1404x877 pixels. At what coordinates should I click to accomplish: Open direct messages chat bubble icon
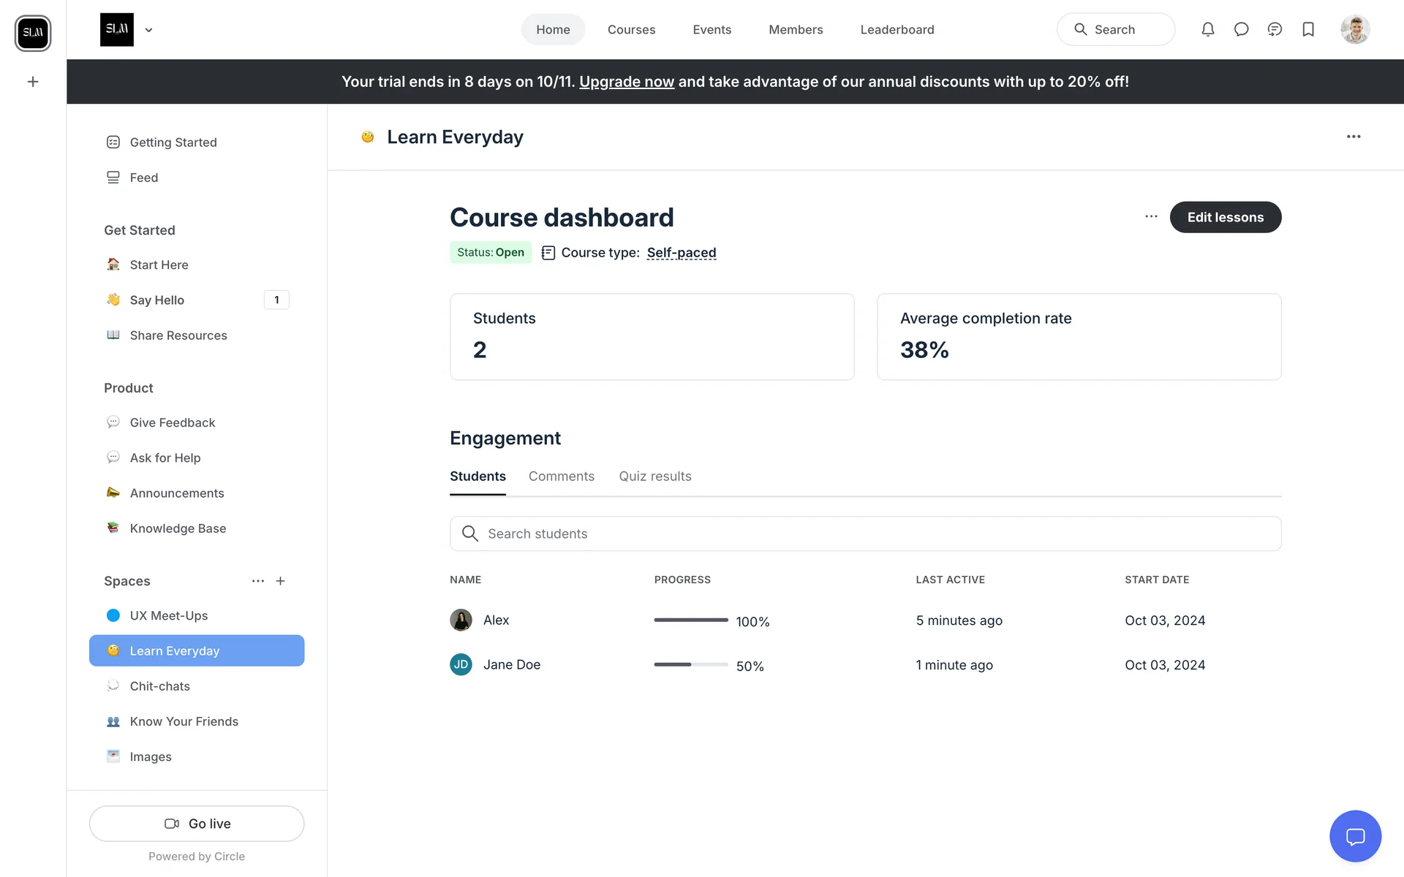point(1241,29)
